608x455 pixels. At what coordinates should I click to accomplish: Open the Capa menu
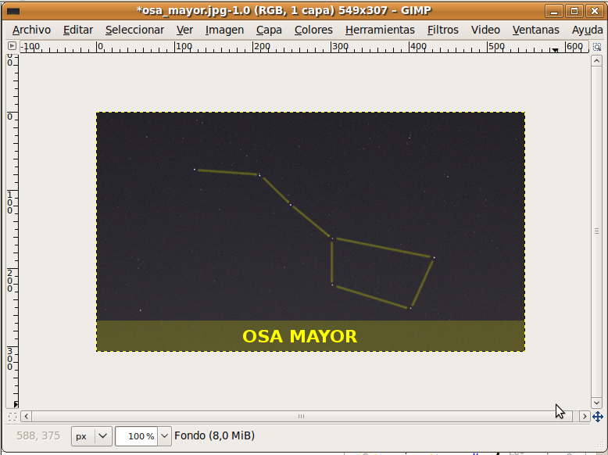[269, 30]
